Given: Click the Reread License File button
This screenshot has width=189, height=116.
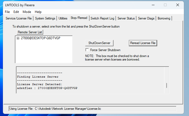Looking at the screenshot, I should click(143, 43).
